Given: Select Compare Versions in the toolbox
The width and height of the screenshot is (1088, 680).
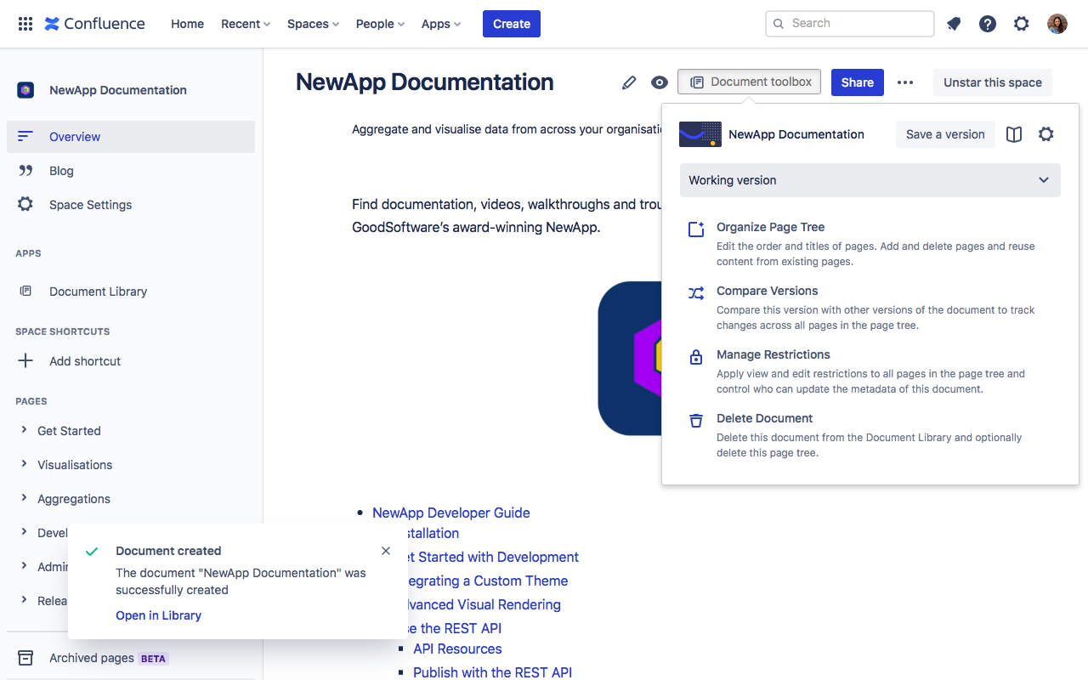Looking at the screenshot, I should (767, 291).
